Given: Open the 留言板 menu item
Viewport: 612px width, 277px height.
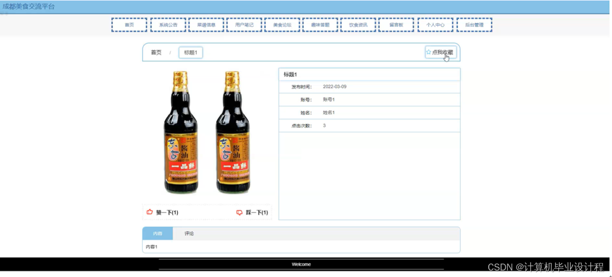Looking at the screenshot, I should 396,25.
